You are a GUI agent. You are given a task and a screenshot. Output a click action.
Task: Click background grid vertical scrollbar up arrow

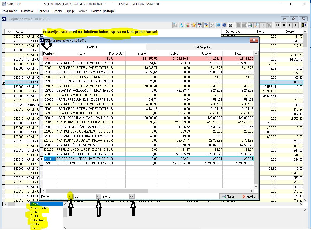[x=305, y=31]
